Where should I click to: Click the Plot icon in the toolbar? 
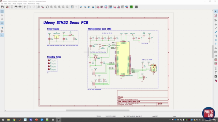[x=20, y=7]
